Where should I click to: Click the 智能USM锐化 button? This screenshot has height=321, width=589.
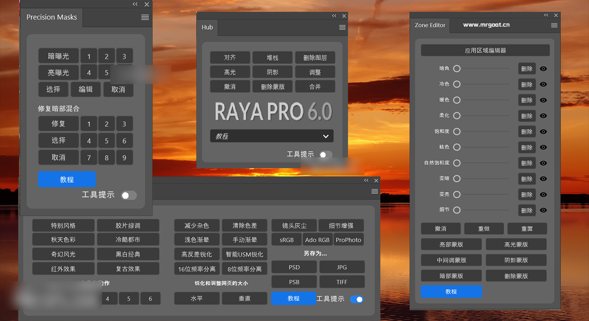(245, 254)
